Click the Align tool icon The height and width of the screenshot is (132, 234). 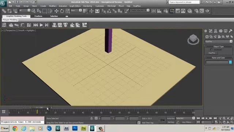pos(159,11)
